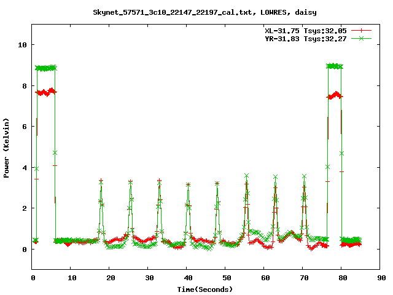Click x-axis tick label 90
Screen dimensions: 393x295
tap(381, 278)
